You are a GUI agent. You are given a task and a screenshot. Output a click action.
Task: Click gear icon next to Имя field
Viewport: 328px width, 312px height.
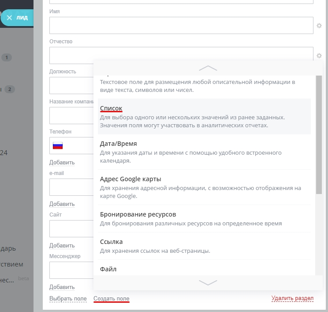tap(319, 26)
